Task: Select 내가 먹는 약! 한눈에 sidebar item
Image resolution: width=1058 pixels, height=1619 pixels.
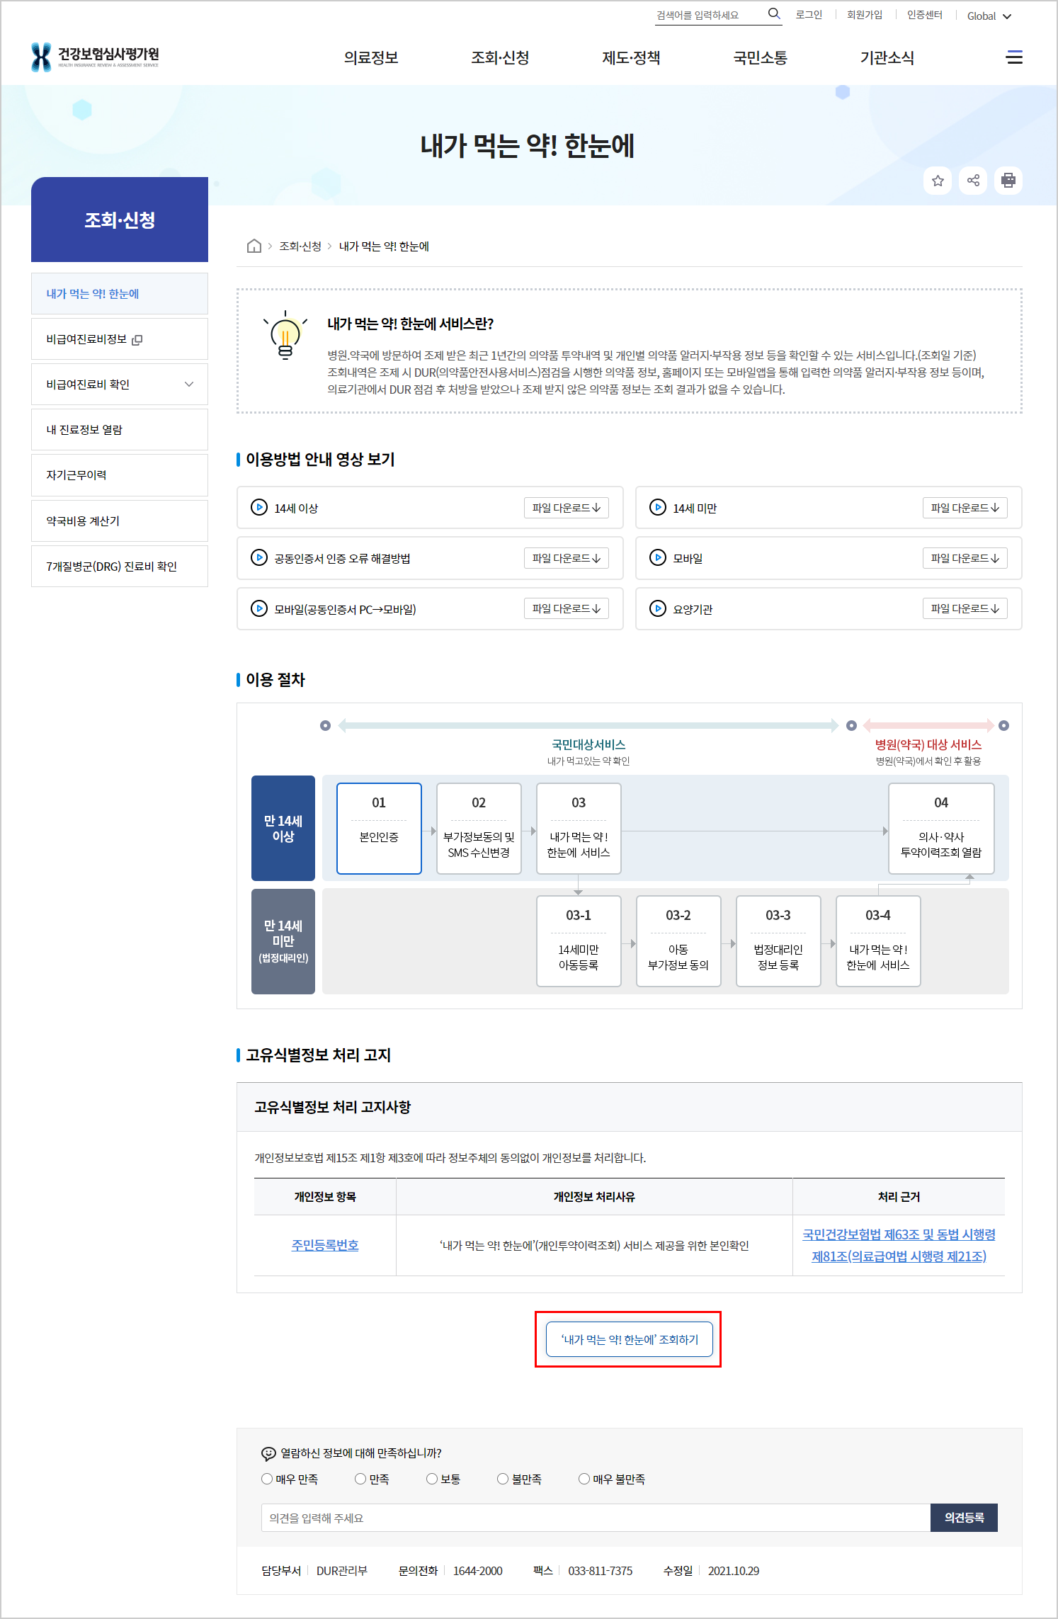Action: [120, 293]
